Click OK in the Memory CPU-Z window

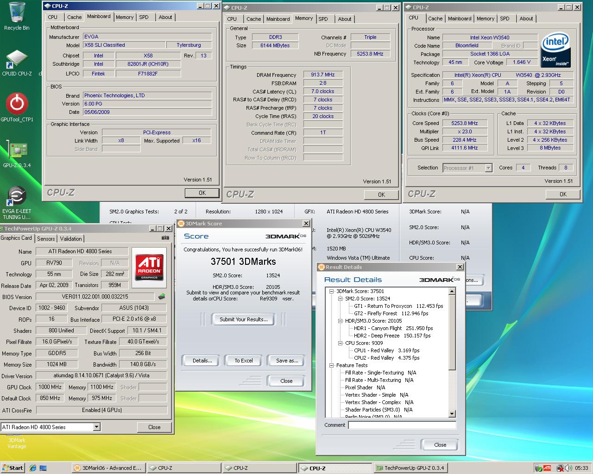381,195
